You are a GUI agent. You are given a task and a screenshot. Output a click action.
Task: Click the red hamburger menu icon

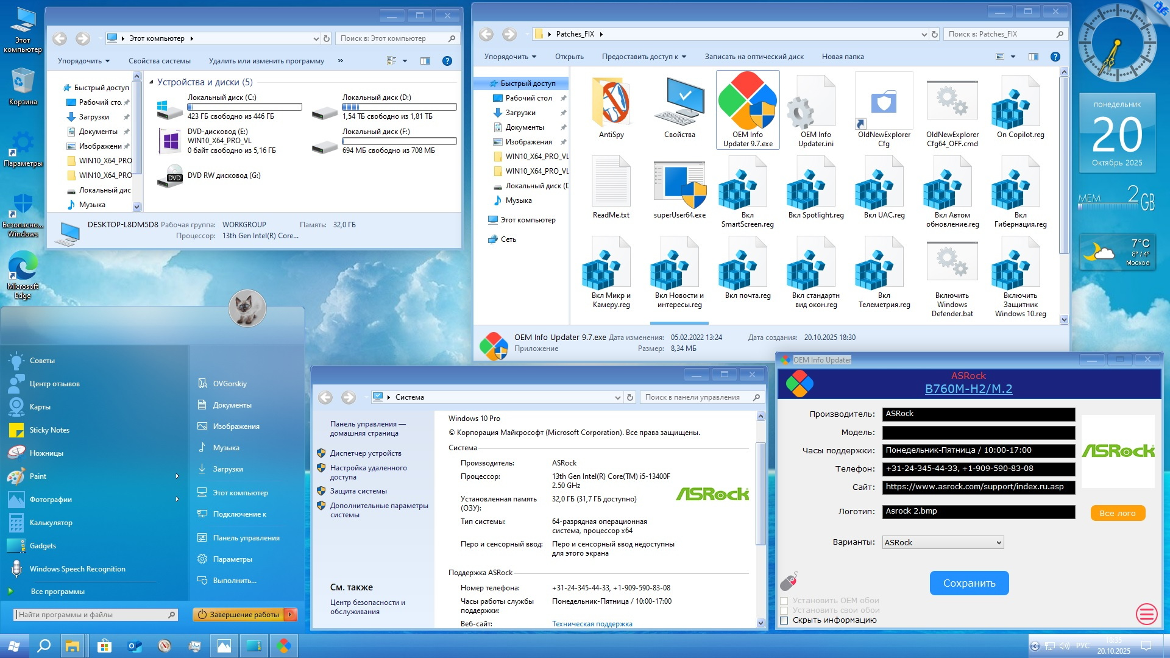[1146, 614]
